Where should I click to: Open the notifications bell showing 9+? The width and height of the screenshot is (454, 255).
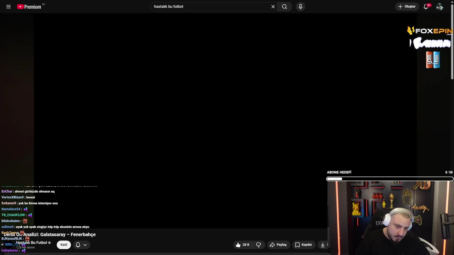(x=426, y=6)
